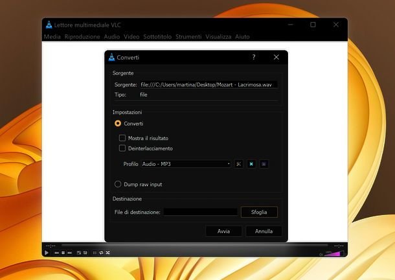Toggle the playlist icon

tap(95, 253)
